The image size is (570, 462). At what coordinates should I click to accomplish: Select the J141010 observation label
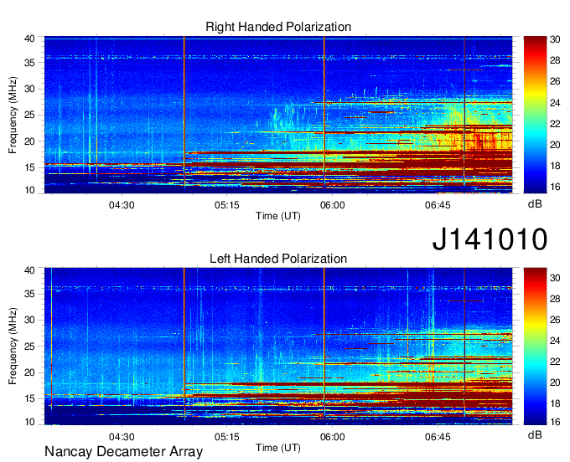490,239
